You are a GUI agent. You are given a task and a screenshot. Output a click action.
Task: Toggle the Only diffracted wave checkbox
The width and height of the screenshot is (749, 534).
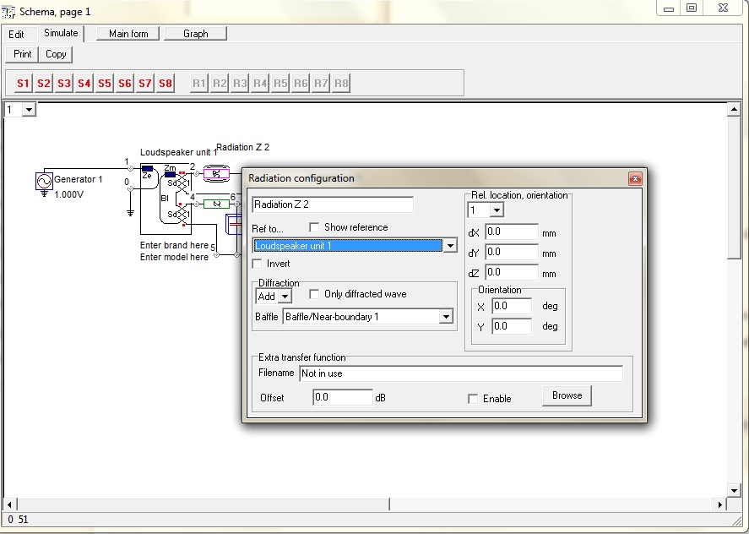click(x=314, y=294)
